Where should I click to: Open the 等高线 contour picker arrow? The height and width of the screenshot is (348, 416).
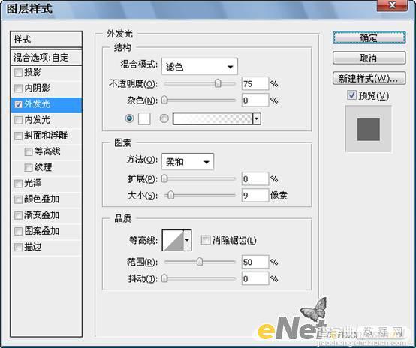point(187,241)
